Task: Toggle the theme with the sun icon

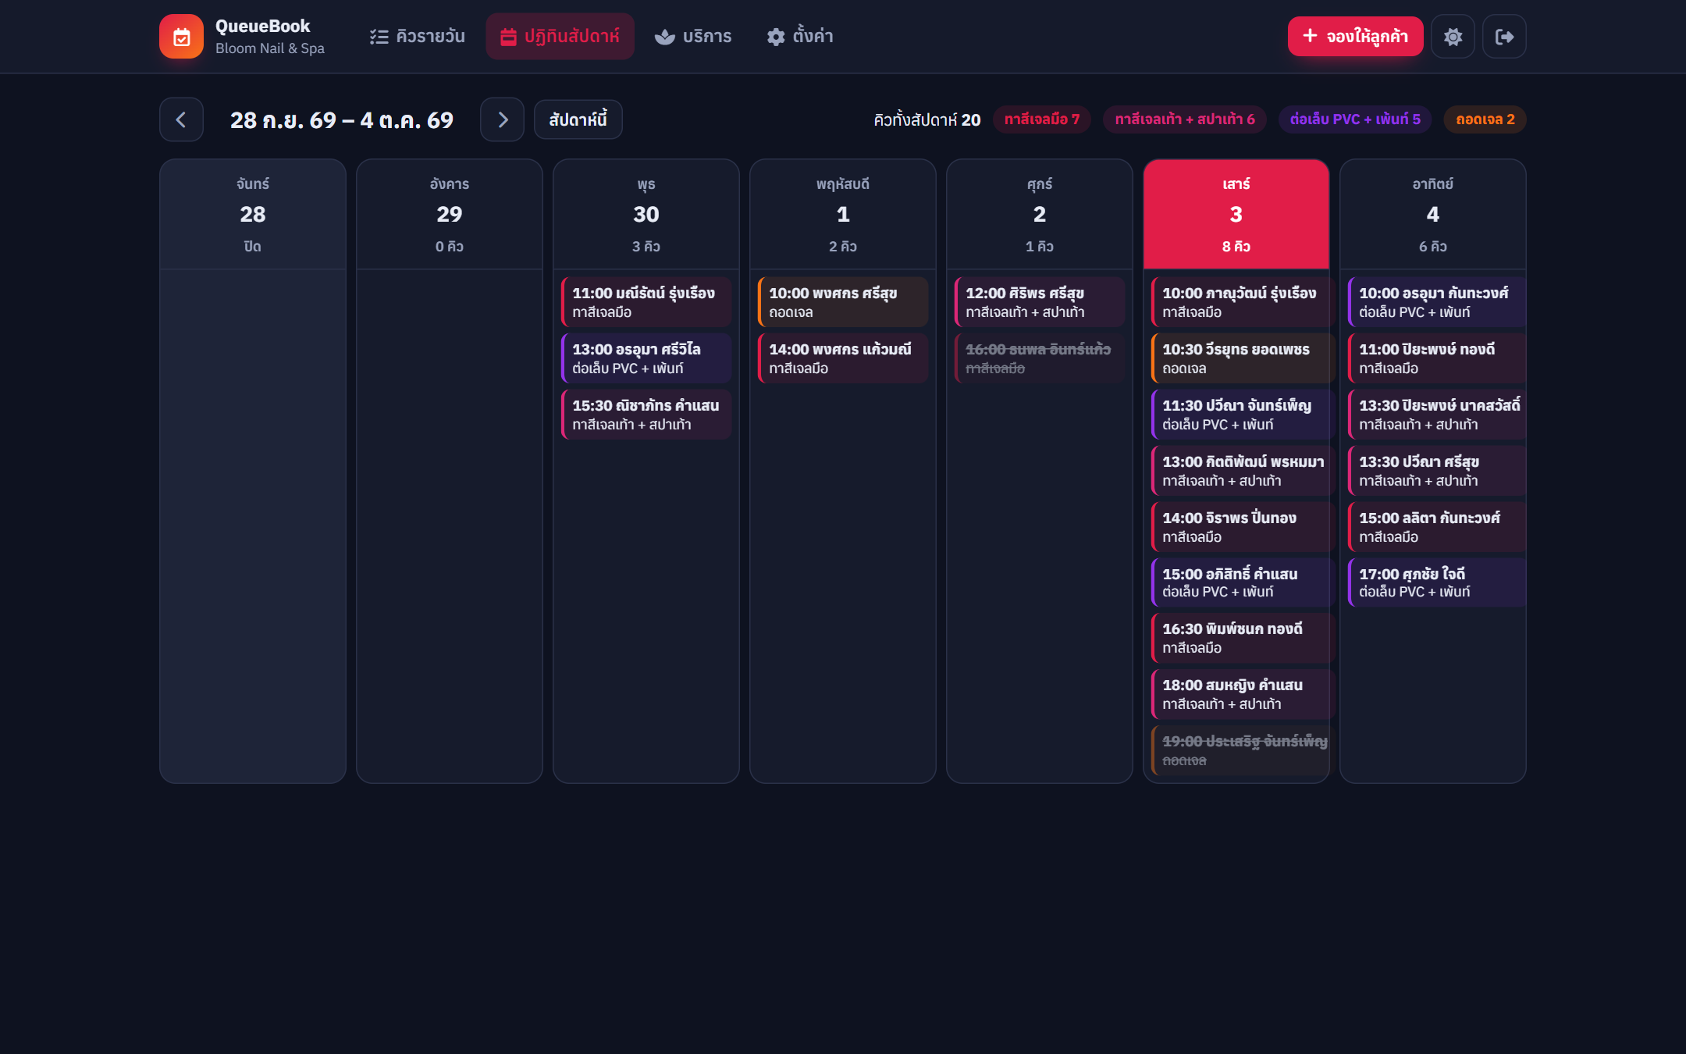Action: [1453, 37]
